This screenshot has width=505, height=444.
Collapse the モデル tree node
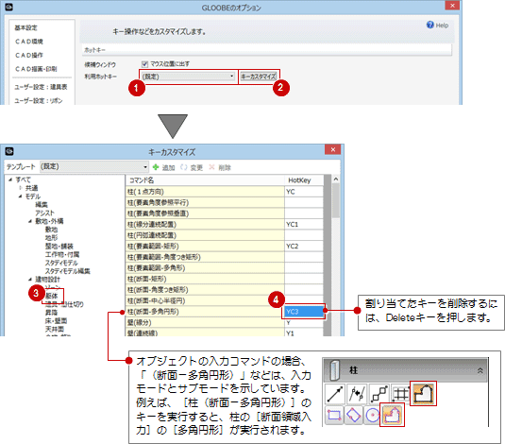pyautogui.click(x=20, y=196)
